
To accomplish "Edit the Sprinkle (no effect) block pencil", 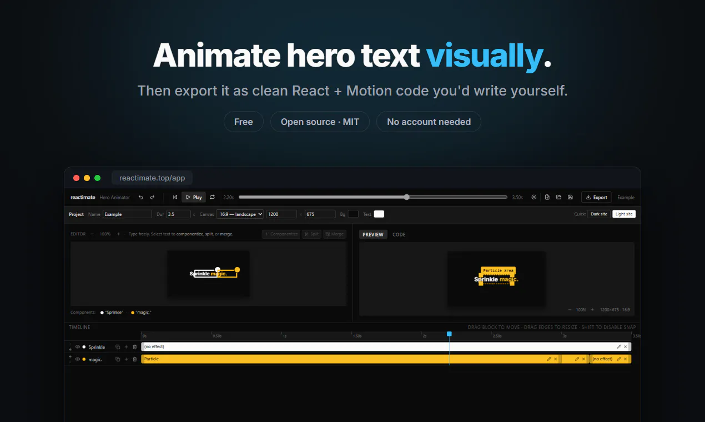I will click(619, 346).
